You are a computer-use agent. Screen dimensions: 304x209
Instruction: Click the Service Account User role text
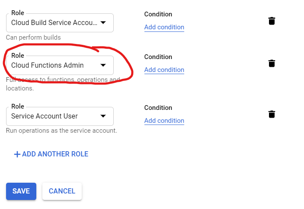45,116
